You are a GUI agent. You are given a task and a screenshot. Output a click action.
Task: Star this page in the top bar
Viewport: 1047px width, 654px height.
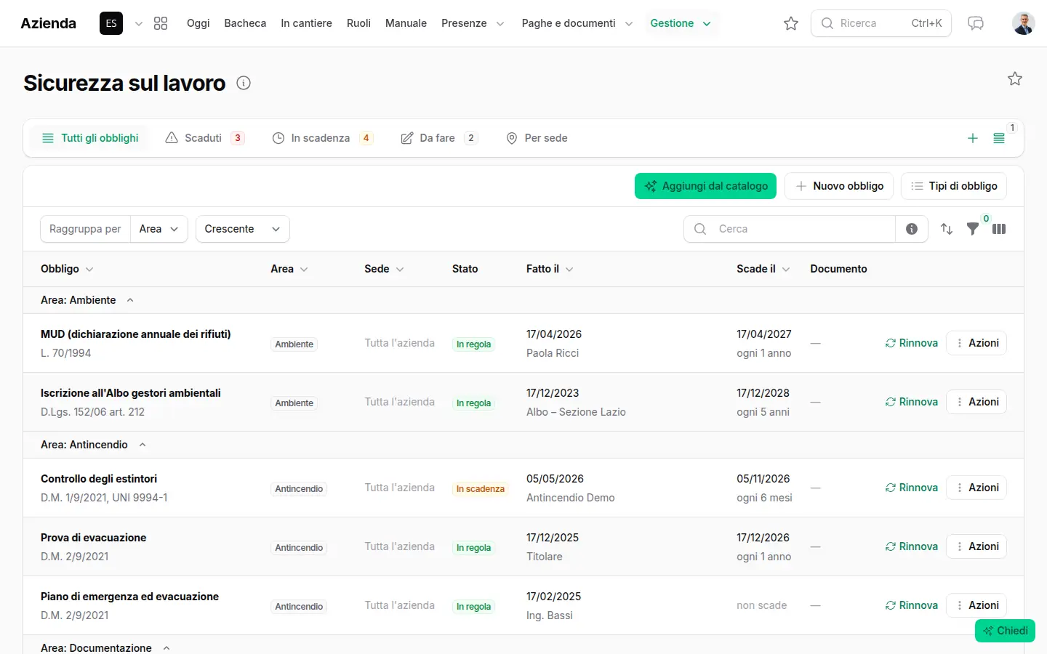tap(791, 23)
